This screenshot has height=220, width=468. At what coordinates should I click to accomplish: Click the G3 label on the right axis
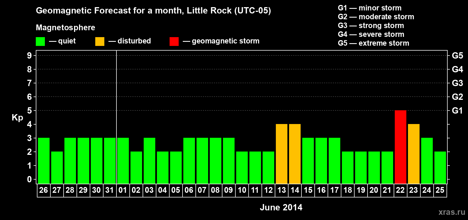[x=458, y=83]
